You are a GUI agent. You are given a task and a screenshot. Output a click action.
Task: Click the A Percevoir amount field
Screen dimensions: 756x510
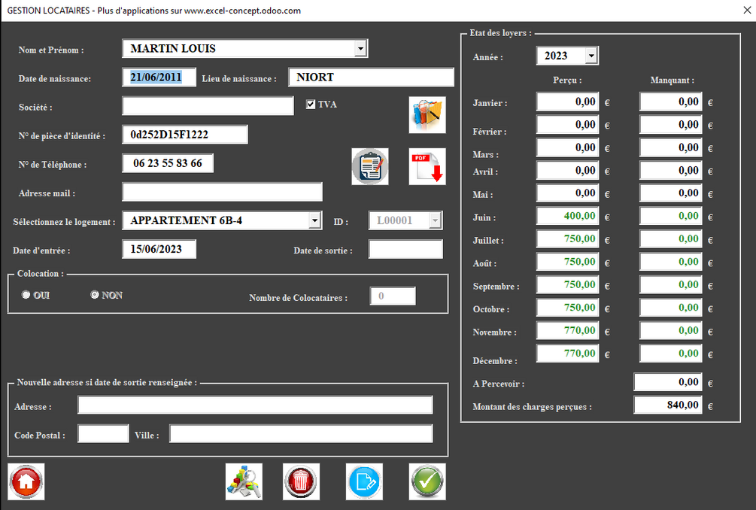pos(668,382)
